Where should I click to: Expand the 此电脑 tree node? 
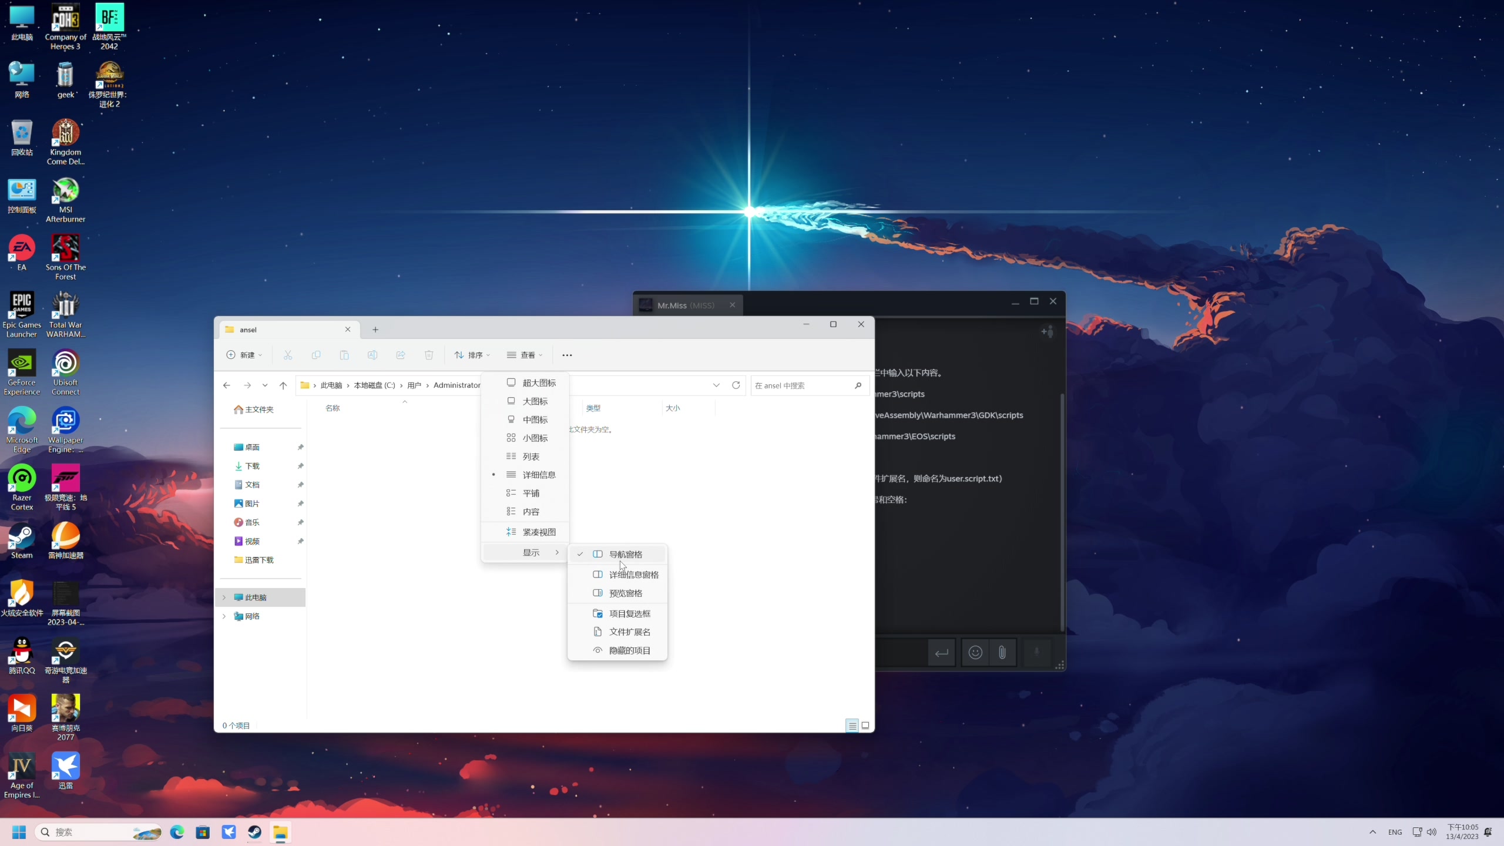tap(224, 597)
